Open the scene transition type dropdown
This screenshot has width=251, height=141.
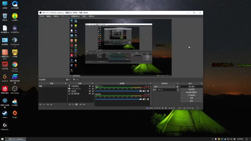164,87
